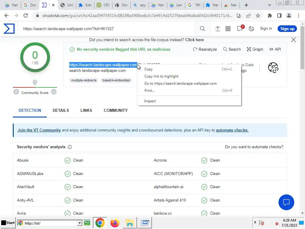305x229 pixels.
Task: Open File Explorer folder taskbar icon
Action: (x=130, y=223)
